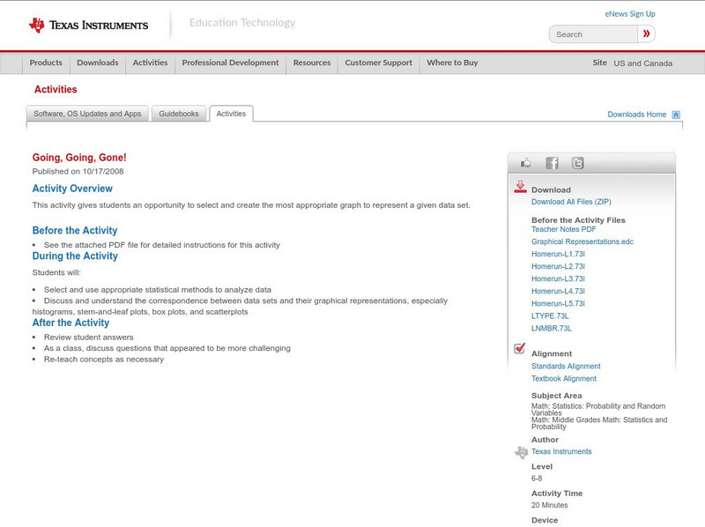Click the Review student answers bullet
The image size is (705, 527).
[x=89, y=338]
